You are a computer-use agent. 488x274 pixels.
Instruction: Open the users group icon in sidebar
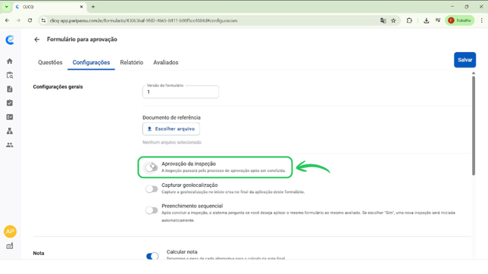point(10,145)
